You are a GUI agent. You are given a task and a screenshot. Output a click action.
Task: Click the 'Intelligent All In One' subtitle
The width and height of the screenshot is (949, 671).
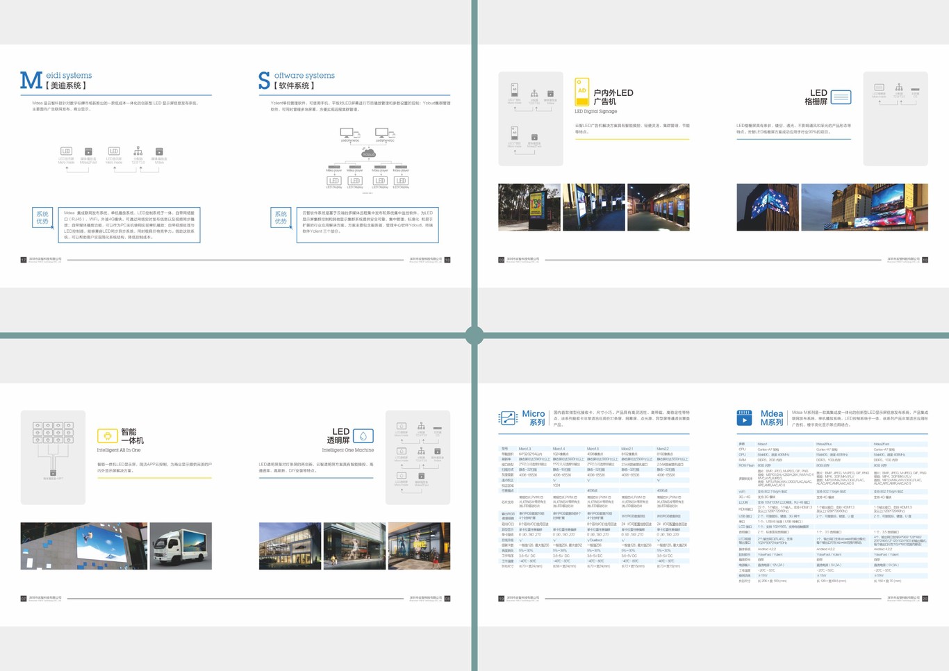pos(119,450)
